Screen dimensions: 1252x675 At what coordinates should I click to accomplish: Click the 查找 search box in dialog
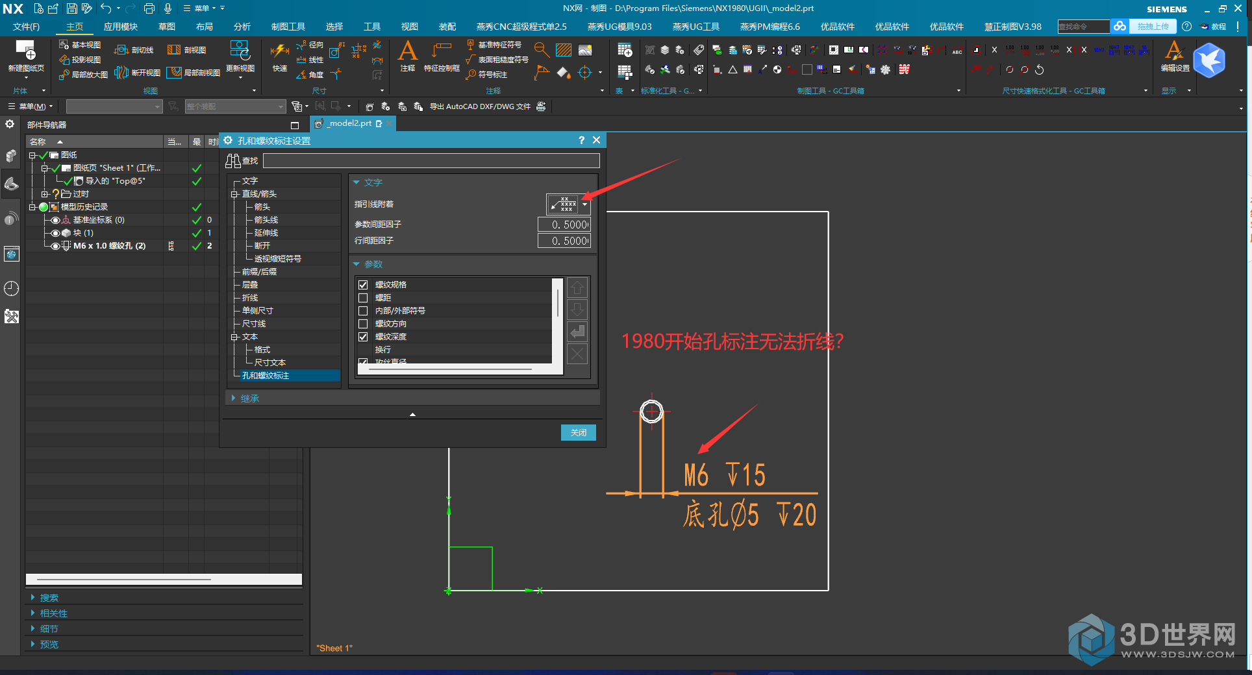pyautogui.click(x=431, y=160)
